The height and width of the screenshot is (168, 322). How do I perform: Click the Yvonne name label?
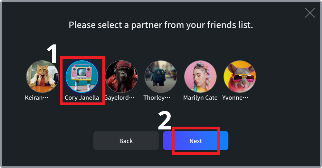click(235, 98)
